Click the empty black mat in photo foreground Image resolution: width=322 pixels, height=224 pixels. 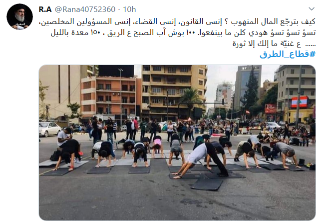(207, 184)
